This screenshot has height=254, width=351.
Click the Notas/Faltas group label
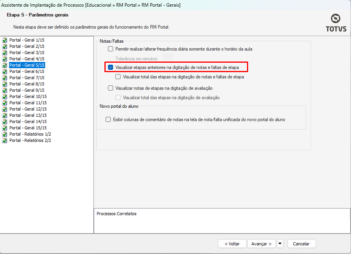pyautogui.click(x=112, y=41)
